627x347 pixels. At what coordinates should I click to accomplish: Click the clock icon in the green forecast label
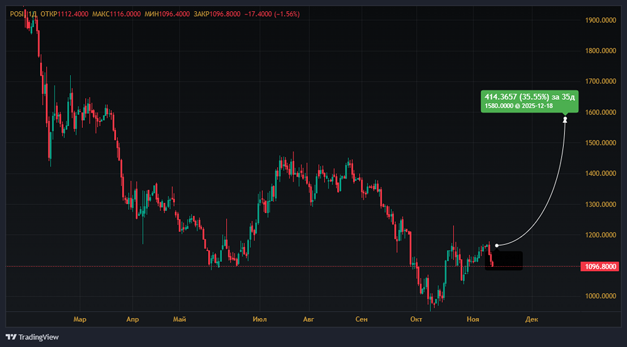point(517,106)
